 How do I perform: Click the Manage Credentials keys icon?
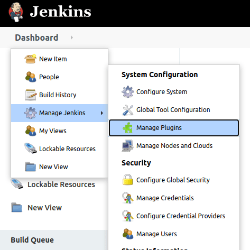[x=128, y=198]
